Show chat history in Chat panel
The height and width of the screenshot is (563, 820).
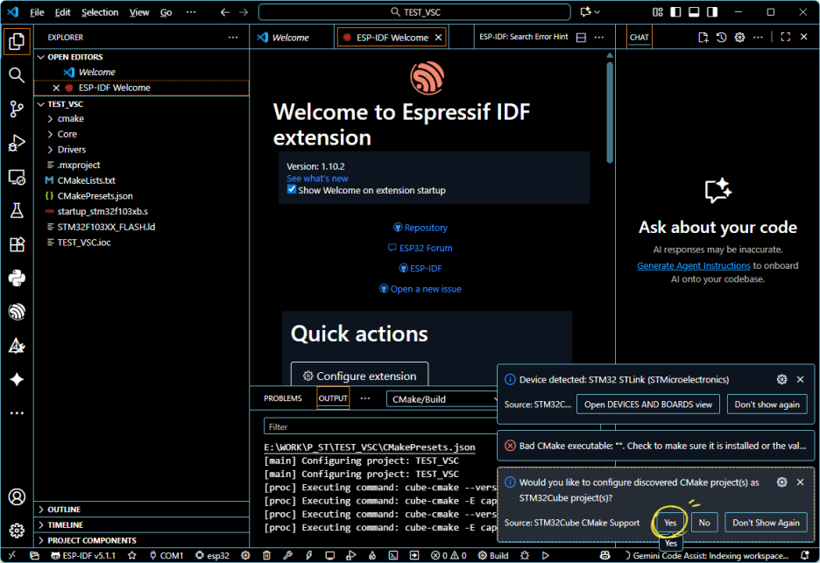(x=721, y=37)
